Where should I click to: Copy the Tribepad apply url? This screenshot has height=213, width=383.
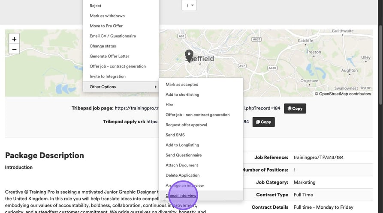click(263, 122)
